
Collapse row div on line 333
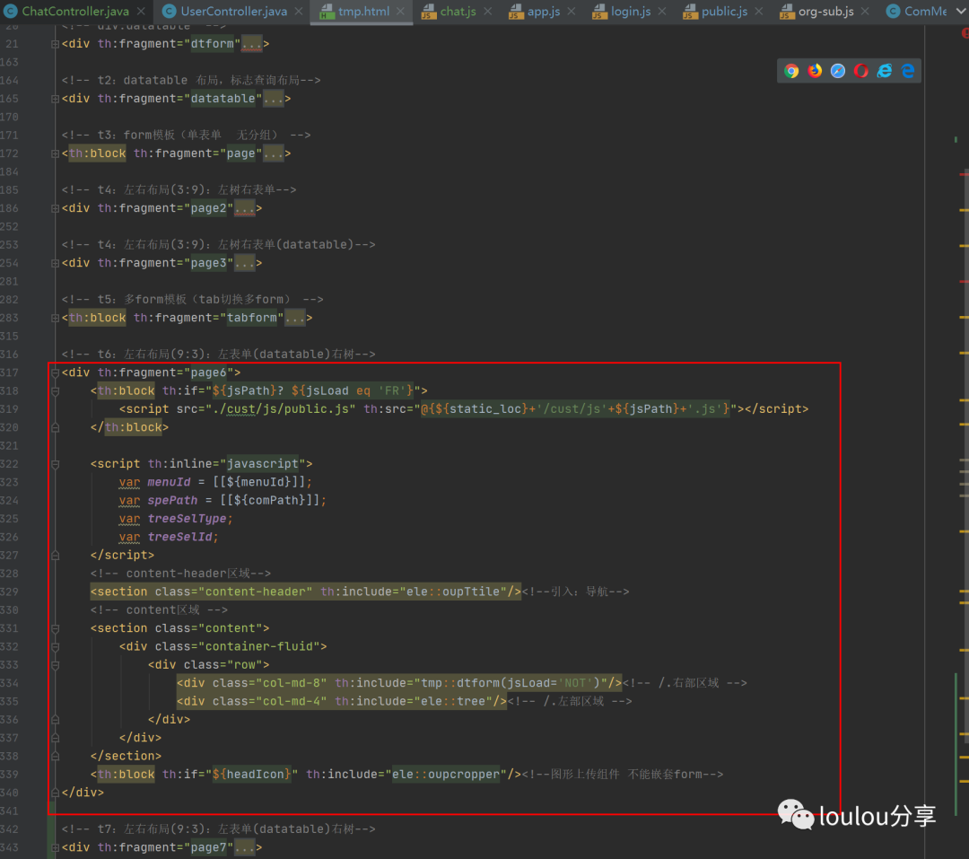coord(55,665)
